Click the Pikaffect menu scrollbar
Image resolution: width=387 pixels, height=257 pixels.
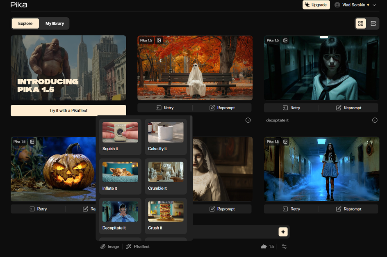pos(191,145)
